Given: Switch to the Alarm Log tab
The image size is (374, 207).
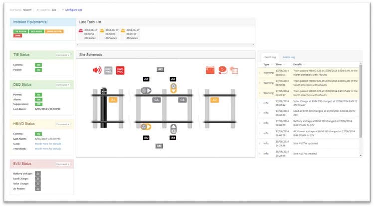Looking at the screenshot, I should pyautogui.click(x=289, y=57).
